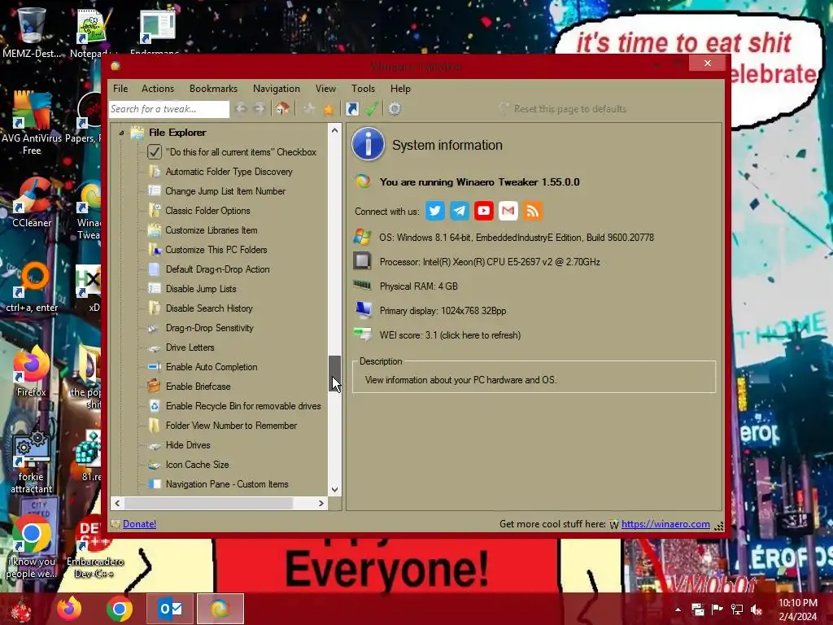Viewport: 833px width, 625px height.
Task: Click the blue System information icon
Action: coord(368,144)
